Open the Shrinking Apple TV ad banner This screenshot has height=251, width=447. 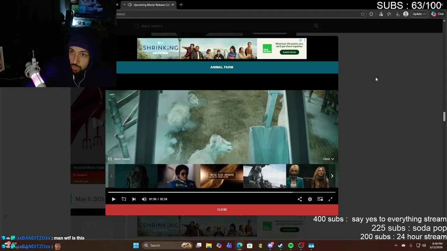pos(197,48)
